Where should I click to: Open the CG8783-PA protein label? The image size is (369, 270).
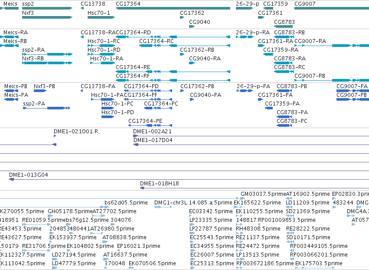(x=292, y=112)
